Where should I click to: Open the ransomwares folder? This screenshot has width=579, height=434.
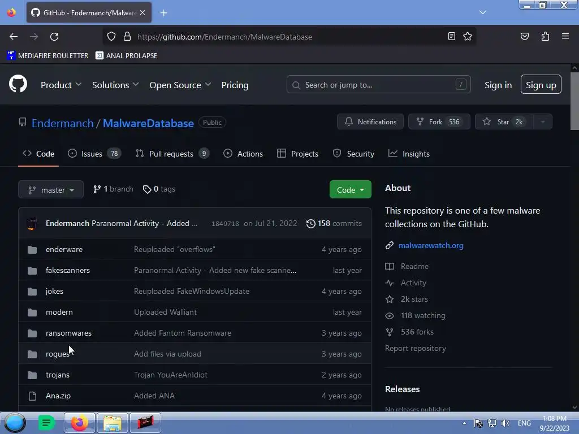click(68, 333)
